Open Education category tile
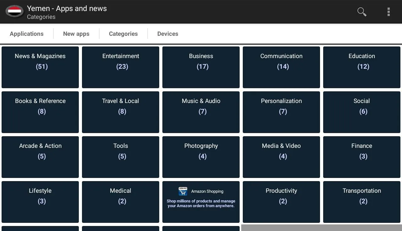 (362, 67)
